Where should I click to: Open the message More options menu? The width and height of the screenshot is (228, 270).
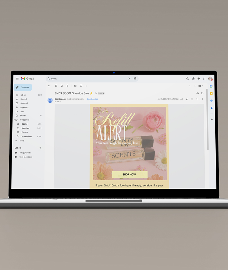[x=202, y=99]
